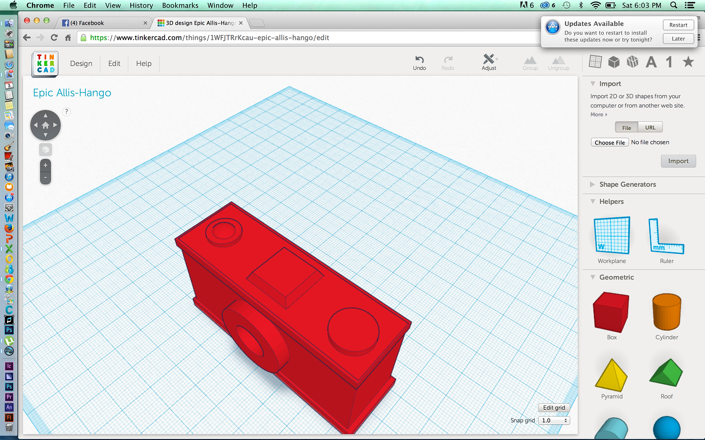Rotate view up with navigator arrow
The height and width of the screenshot is (440, 705).
tap(46, 115)
